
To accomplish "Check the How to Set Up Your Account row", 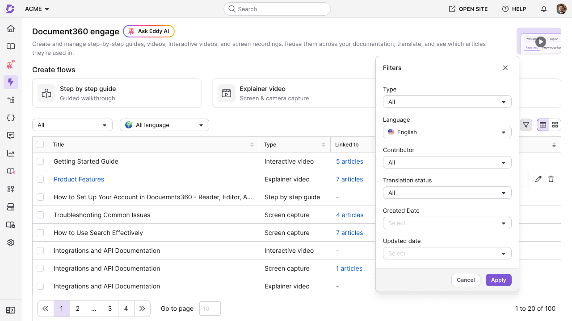I will [x=40, y=197].
